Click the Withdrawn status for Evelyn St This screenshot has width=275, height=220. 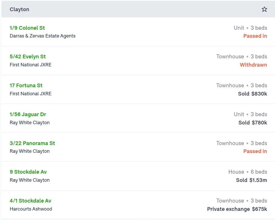point(253,65)
